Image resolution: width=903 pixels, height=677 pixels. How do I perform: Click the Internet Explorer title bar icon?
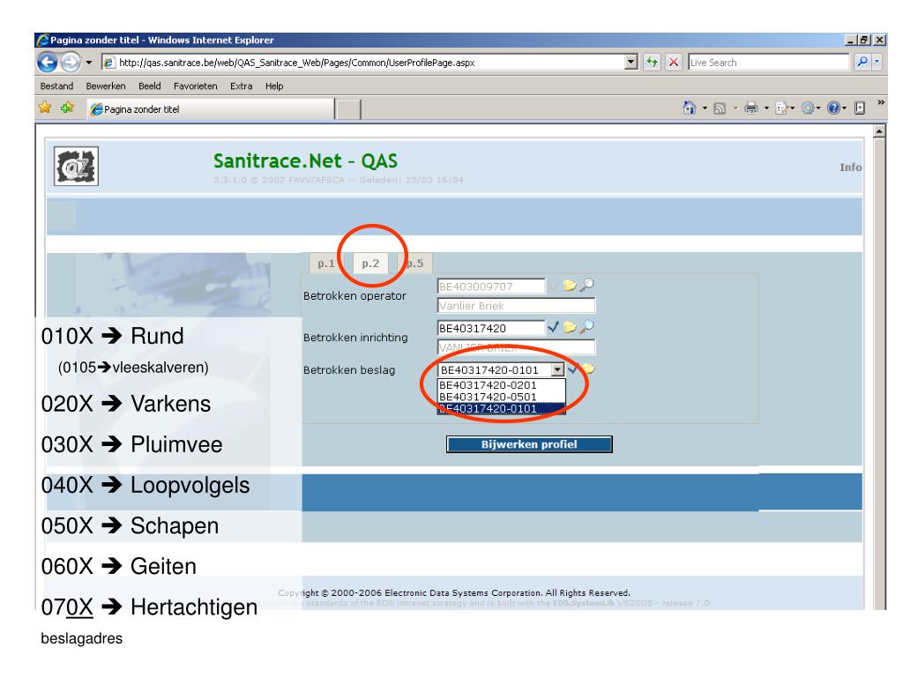43,40
